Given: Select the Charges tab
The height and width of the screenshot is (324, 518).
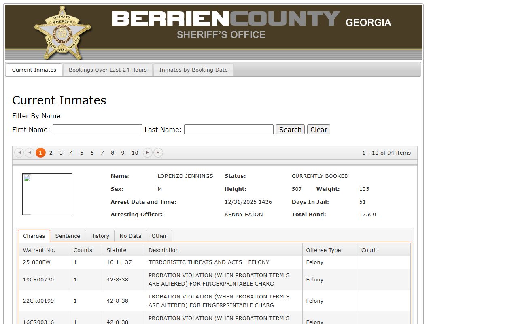Looking at the screenshot, I should coord(34,236).
